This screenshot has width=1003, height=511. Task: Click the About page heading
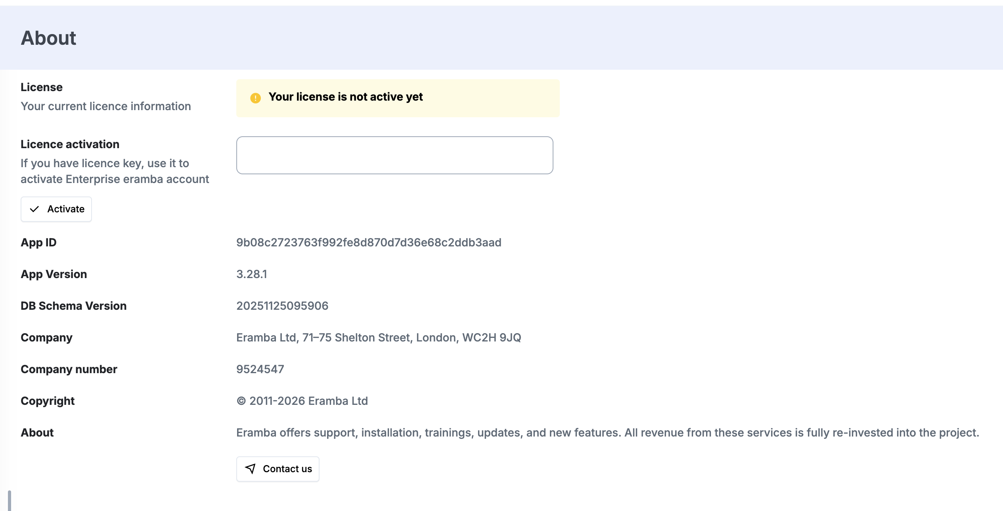[48, 38]
